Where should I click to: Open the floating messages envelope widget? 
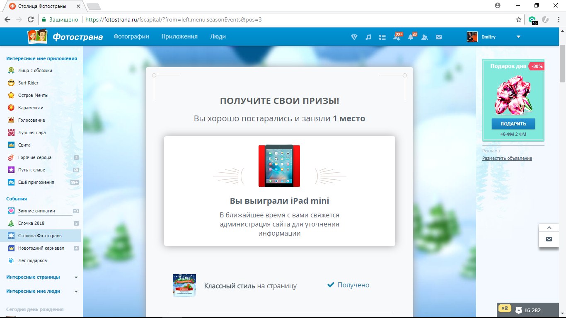pyautogui.click(x=549, y=239)
